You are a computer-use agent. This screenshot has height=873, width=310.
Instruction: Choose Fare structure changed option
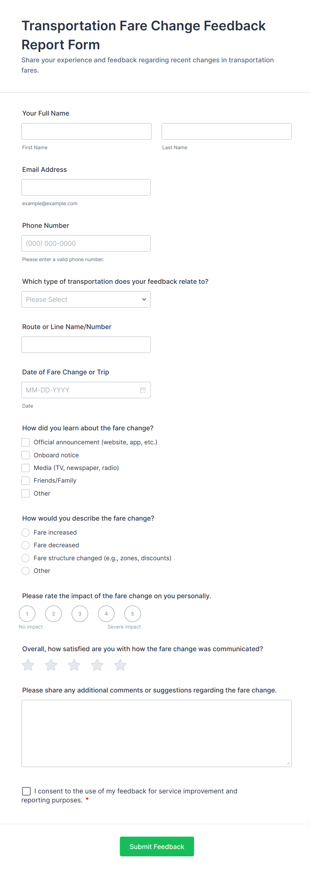click(25, 558)
